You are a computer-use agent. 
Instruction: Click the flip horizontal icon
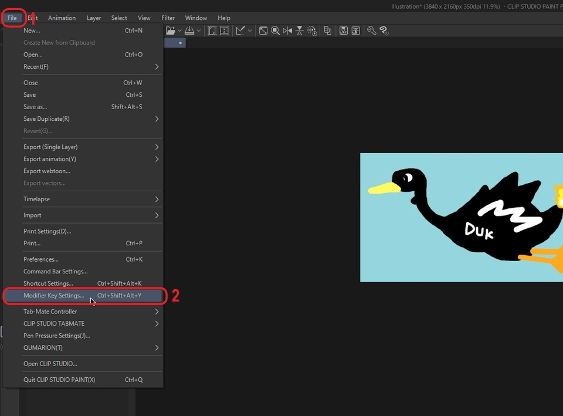pyautogui.click(x=287, y=31)
